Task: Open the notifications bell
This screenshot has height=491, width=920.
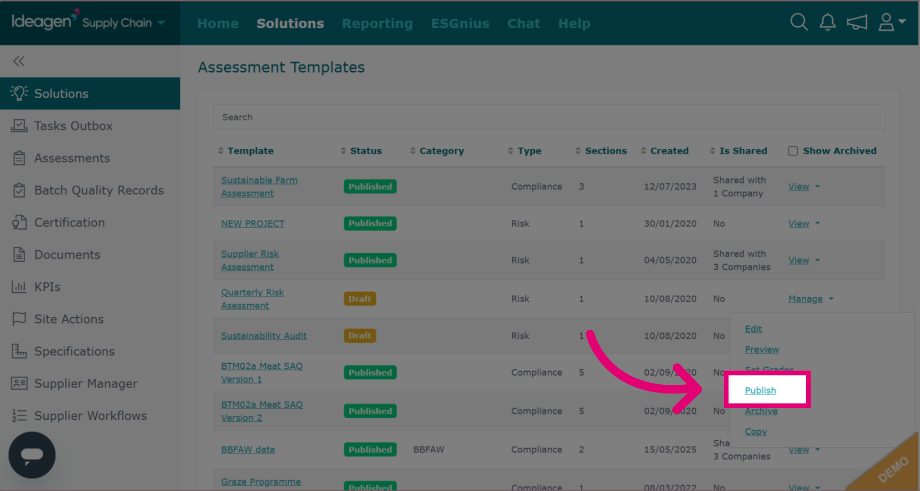Action: click(828, 22)
